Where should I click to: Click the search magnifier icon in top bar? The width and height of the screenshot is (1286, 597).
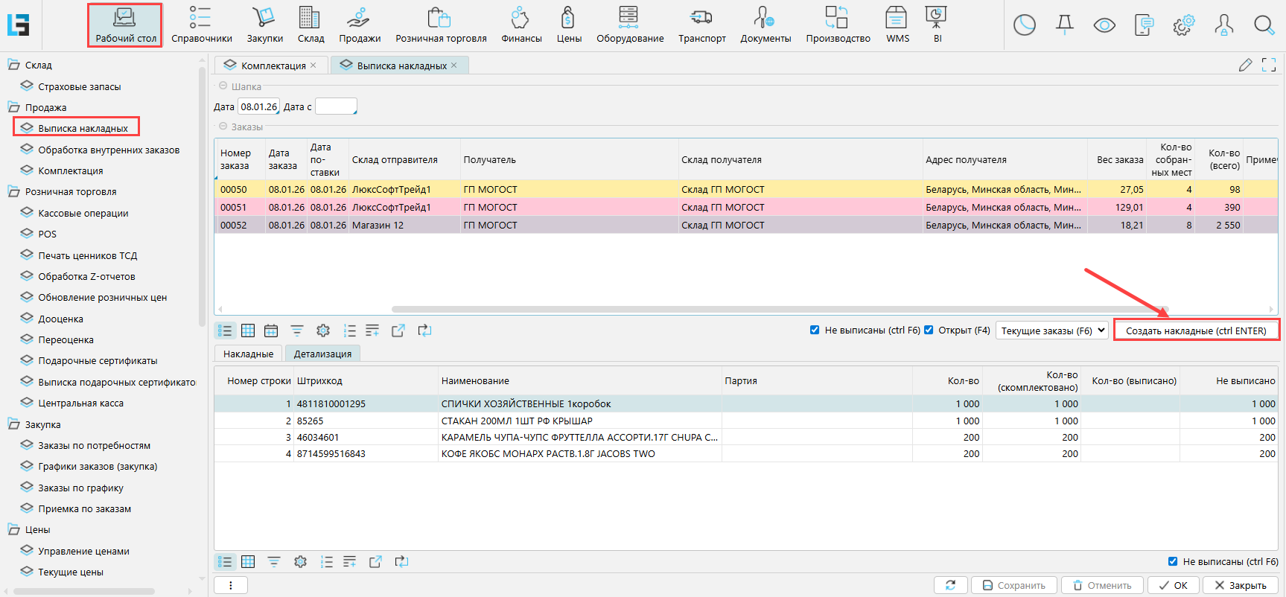click(1263, 25)
